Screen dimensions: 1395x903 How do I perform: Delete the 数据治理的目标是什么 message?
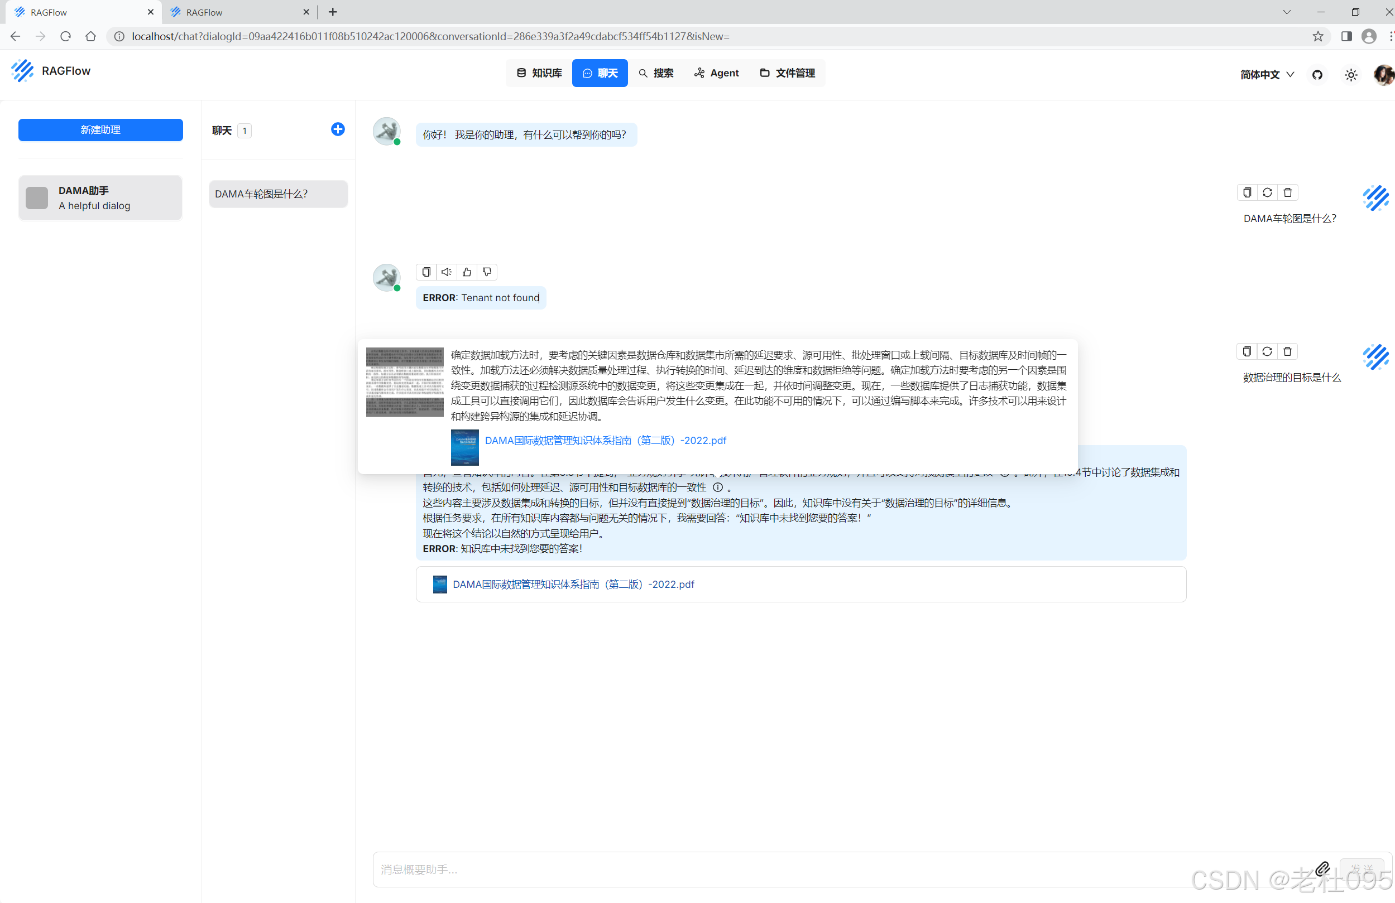pyautogui.click(x=1287, y=351)
